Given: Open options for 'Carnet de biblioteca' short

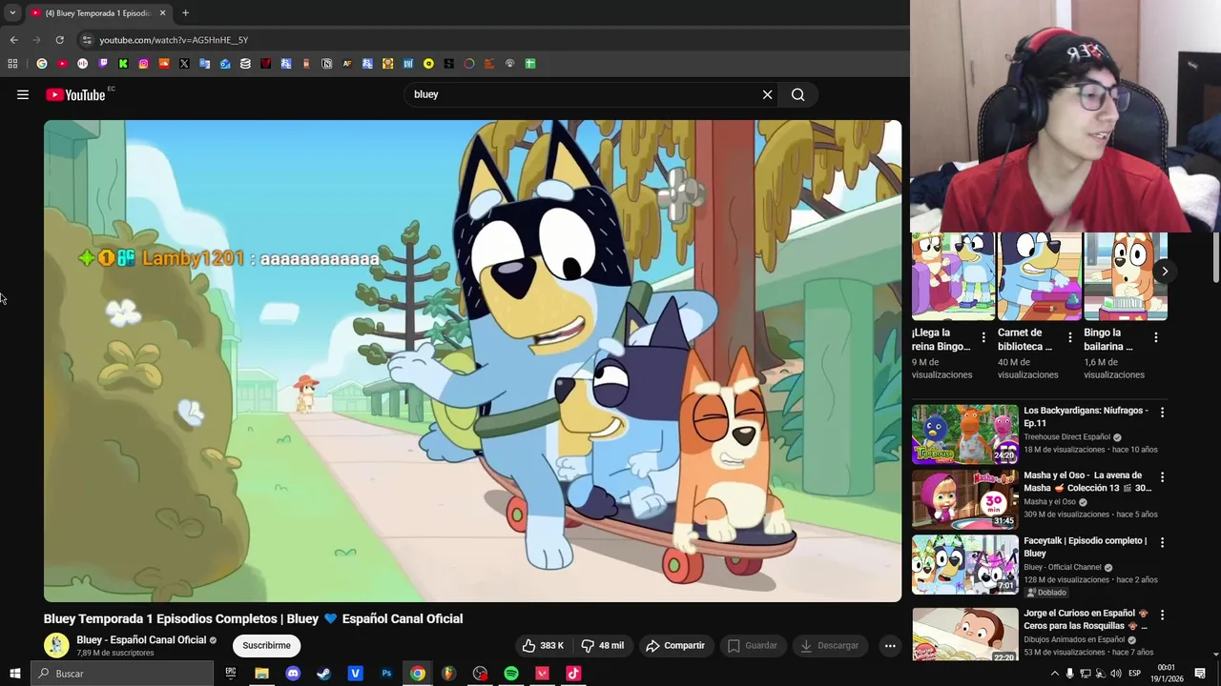Looking at the screenshot, I should pos(1069,337).
